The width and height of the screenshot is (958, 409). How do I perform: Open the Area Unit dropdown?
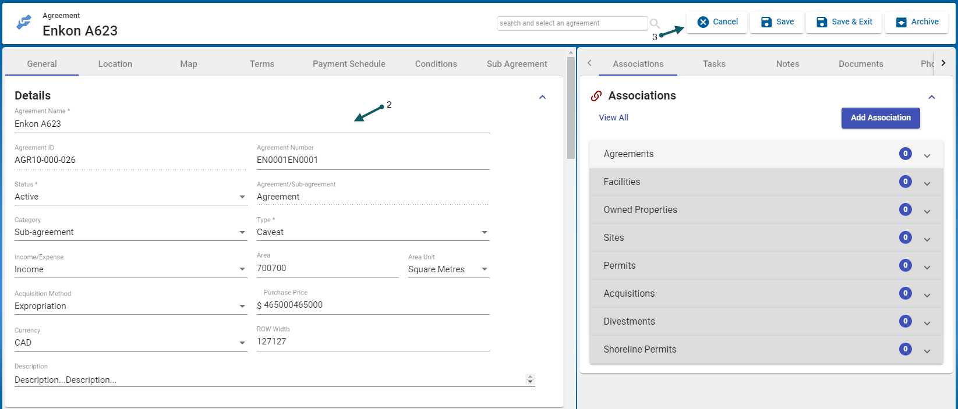click(x=484, y=269)
